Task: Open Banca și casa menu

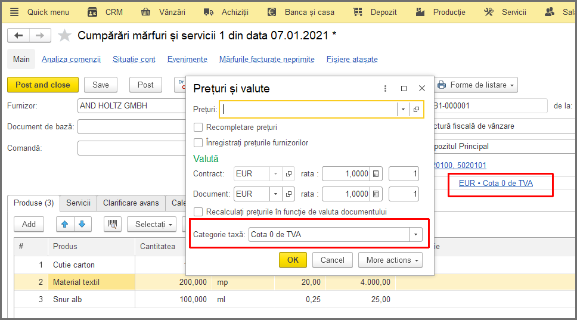Action: (x=302, y=12)
